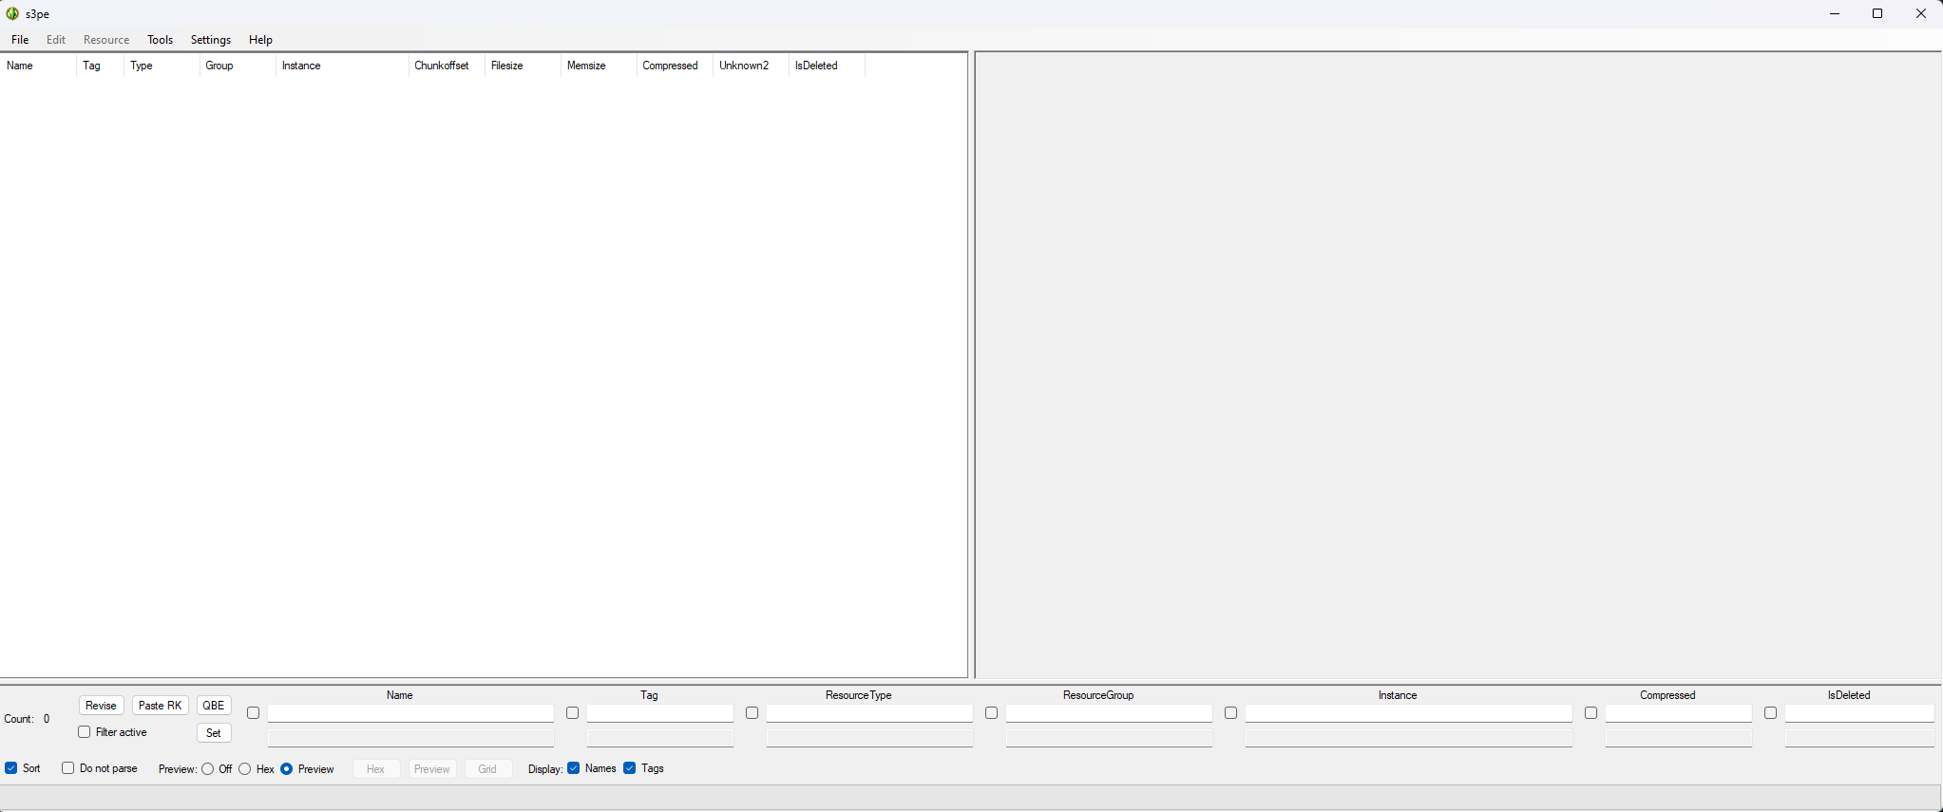The height and width of the screenshot is (812, 1943).
Task: Tick the checkbox beside the Compressed filter field
Action: tap(1591, 713)
